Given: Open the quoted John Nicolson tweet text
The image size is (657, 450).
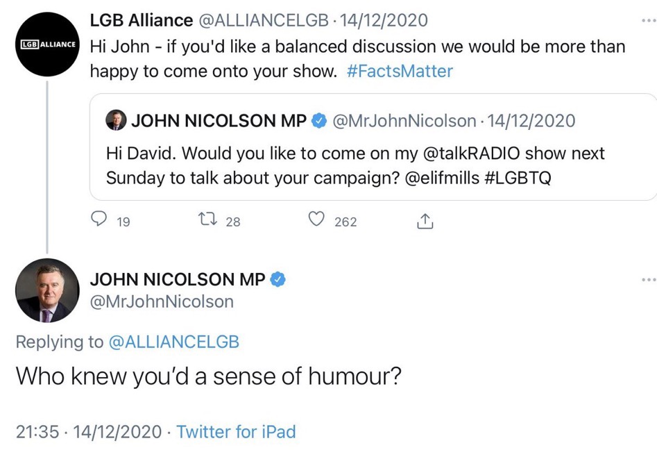Looking at the screenshot, I should coord(355,165).
